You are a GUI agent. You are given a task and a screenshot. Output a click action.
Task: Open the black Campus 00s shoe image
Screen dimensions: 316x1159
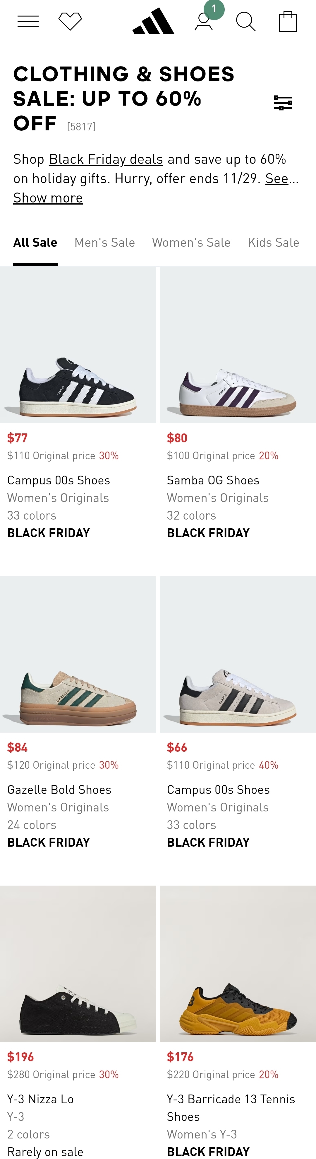click(x=78, y=345)
